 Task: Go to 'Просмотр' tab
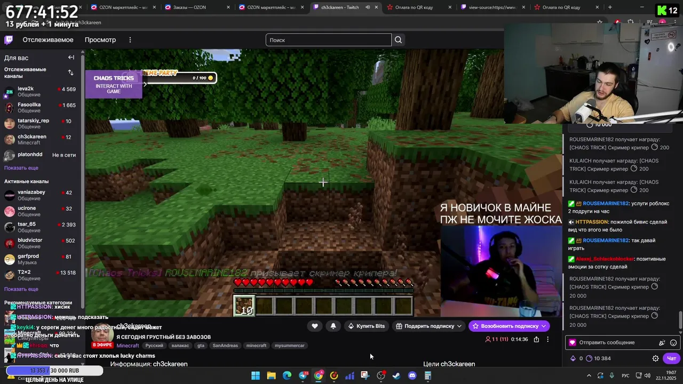pos(100,40)
